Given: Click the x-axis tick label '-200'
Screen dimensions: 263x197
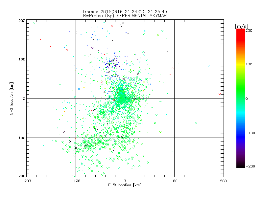Looking at the screenshot, I should [26, 181].
